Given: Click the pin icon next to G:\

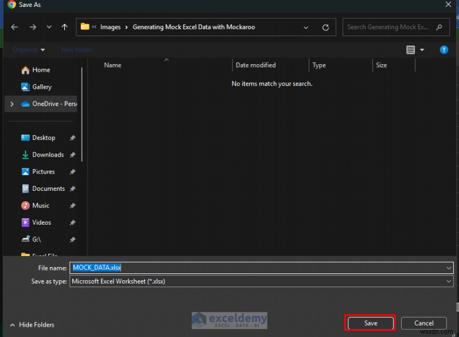Looking at the screenshot, I should pyautogui.click(x=73, y=240).
